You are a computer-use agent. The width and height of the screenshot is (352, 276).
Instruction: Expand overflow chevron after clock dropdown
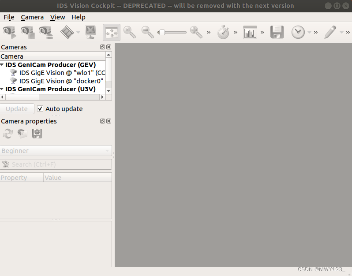[x=316, y=32]
